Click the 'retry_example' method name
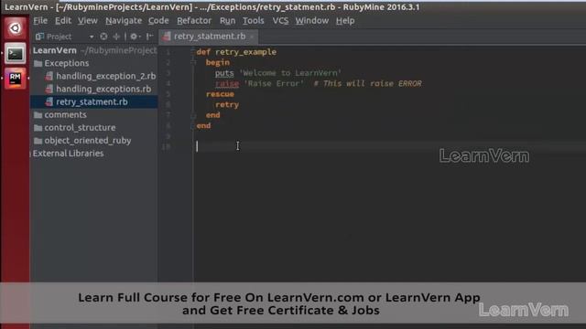 pos(245,52)
